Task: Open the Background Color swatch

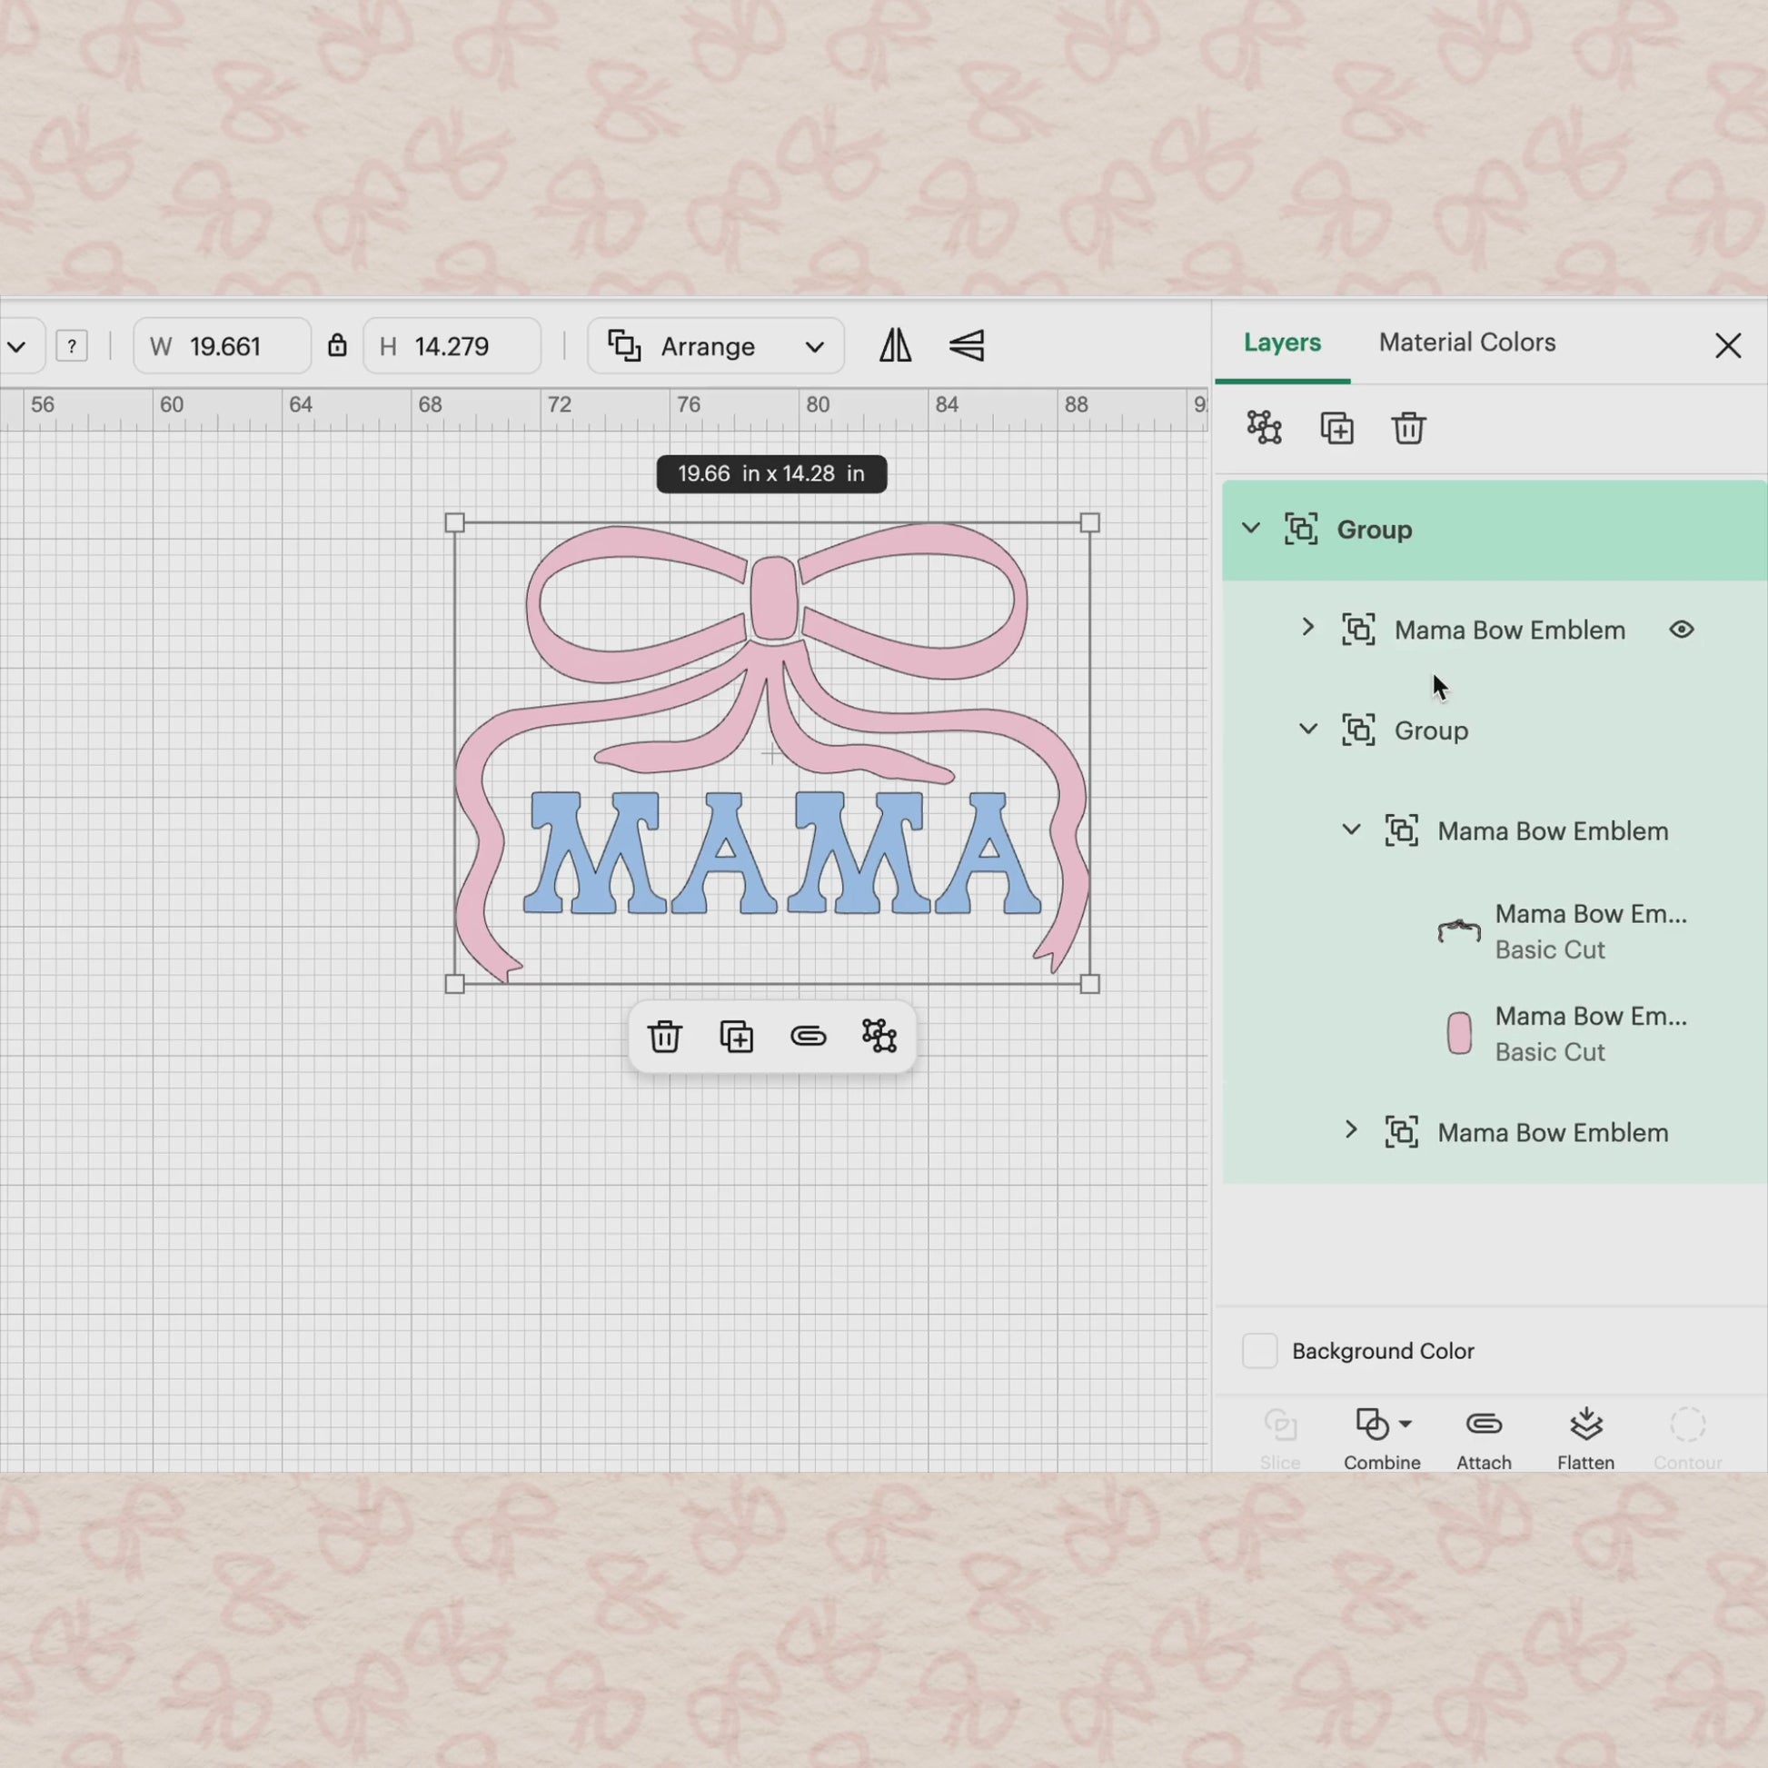Action: 1259,1351
